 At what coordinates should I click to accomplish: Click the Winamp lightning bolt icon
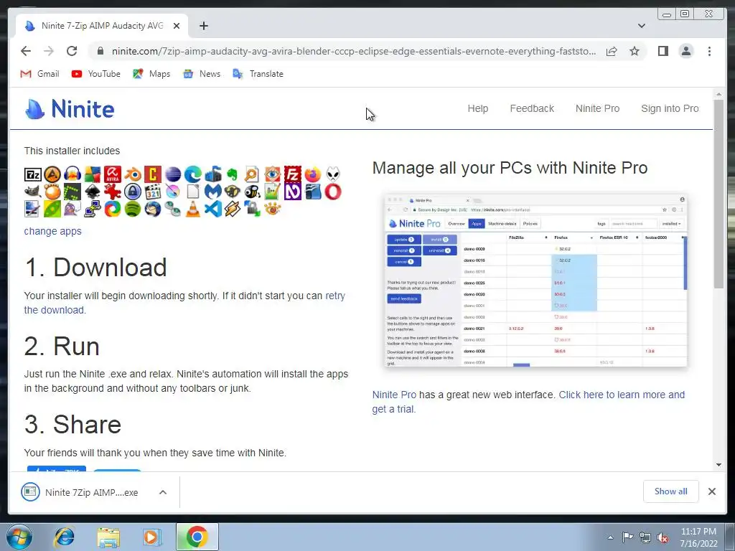(233, 209)
